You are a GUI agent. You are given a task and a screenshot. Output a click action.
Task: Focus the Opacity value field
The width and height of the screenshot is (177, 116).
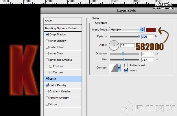[148, 37]
